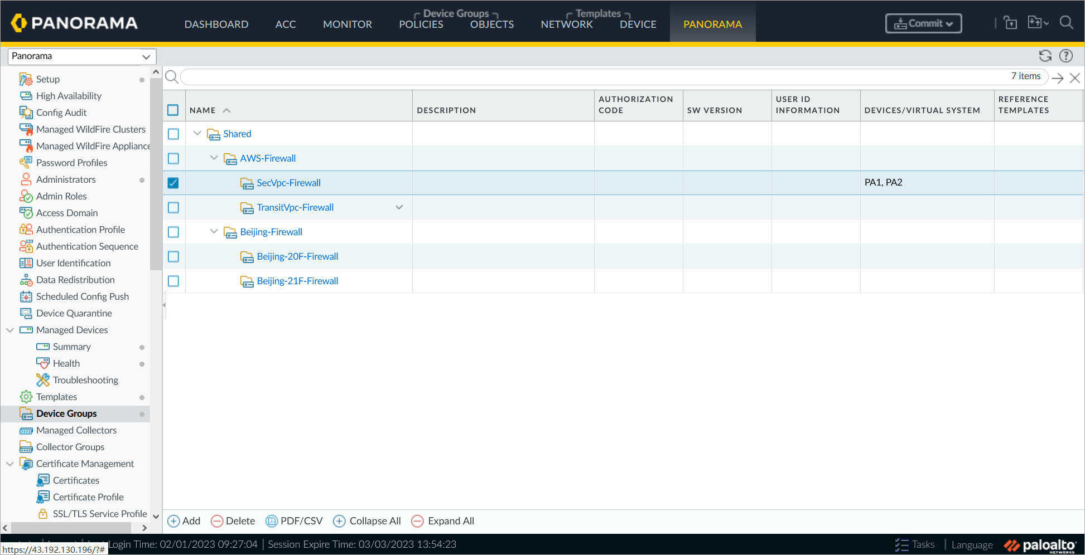Toggle the select-all header checkbox
The height and width of the screenshot is (555, 1085).
pos(173,110)
